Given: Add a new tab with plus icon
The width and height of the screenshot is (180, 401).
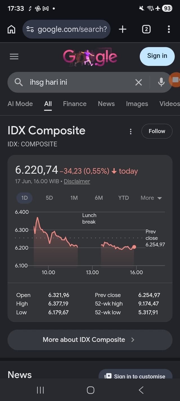Looking at the screenshot, I should [x=123, y=29].
